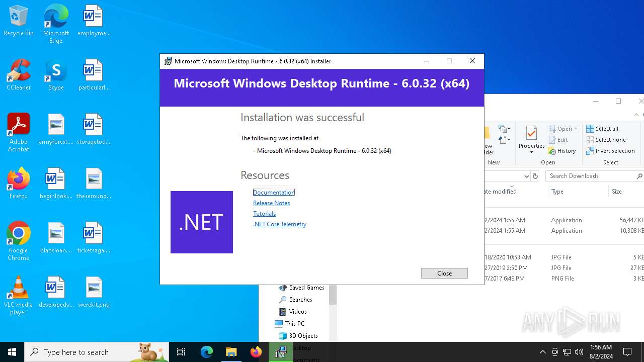Image resolution: width=644 pixels, height=362 pixels.
Task: Click Open in Explorer ribbon
Action: [x=560, y=129]
